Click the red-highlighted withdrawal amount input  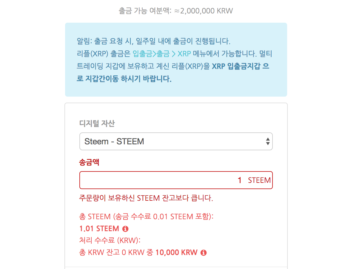[x=176, y=180]
